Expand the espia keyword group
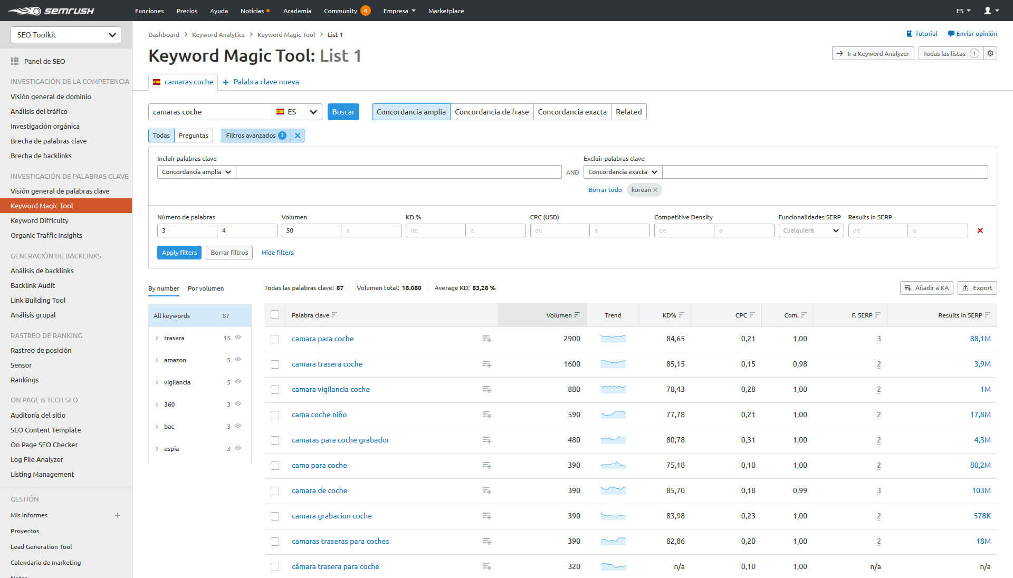1013x578 pixels. [157, 449]
